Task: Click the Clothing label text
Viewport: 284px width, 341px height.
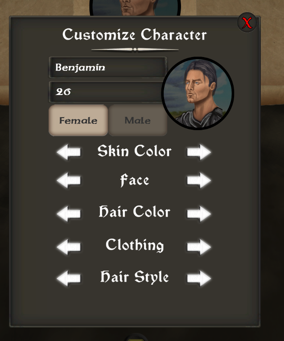Action: 135,245
